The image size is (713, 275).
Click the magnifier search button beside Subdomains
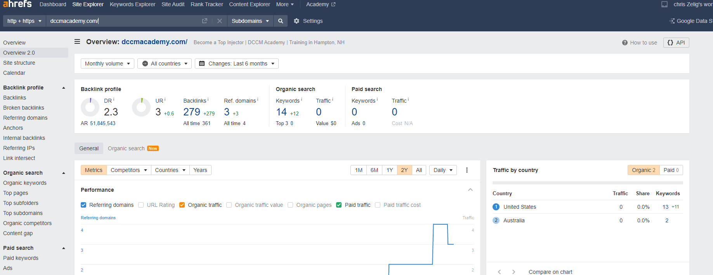[x=281, y=21]
